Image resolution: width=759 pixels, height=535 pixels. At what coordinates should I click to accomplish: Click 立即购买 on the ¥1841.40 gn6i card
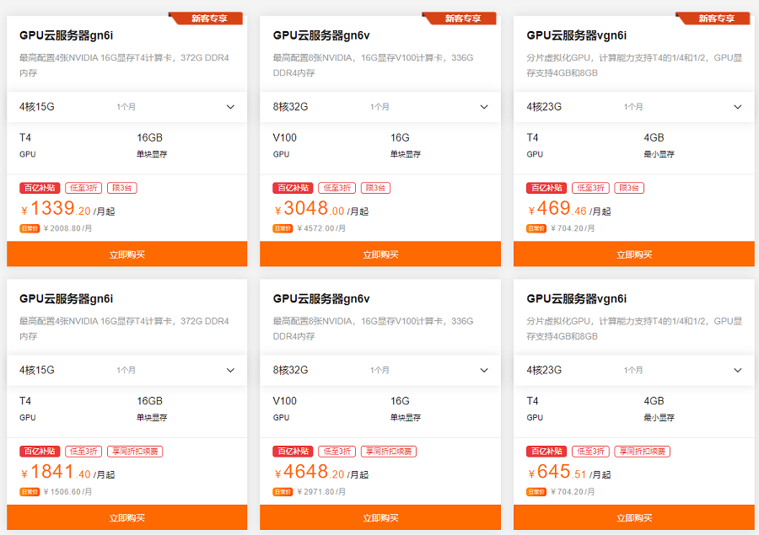click(x=126, y=517)
